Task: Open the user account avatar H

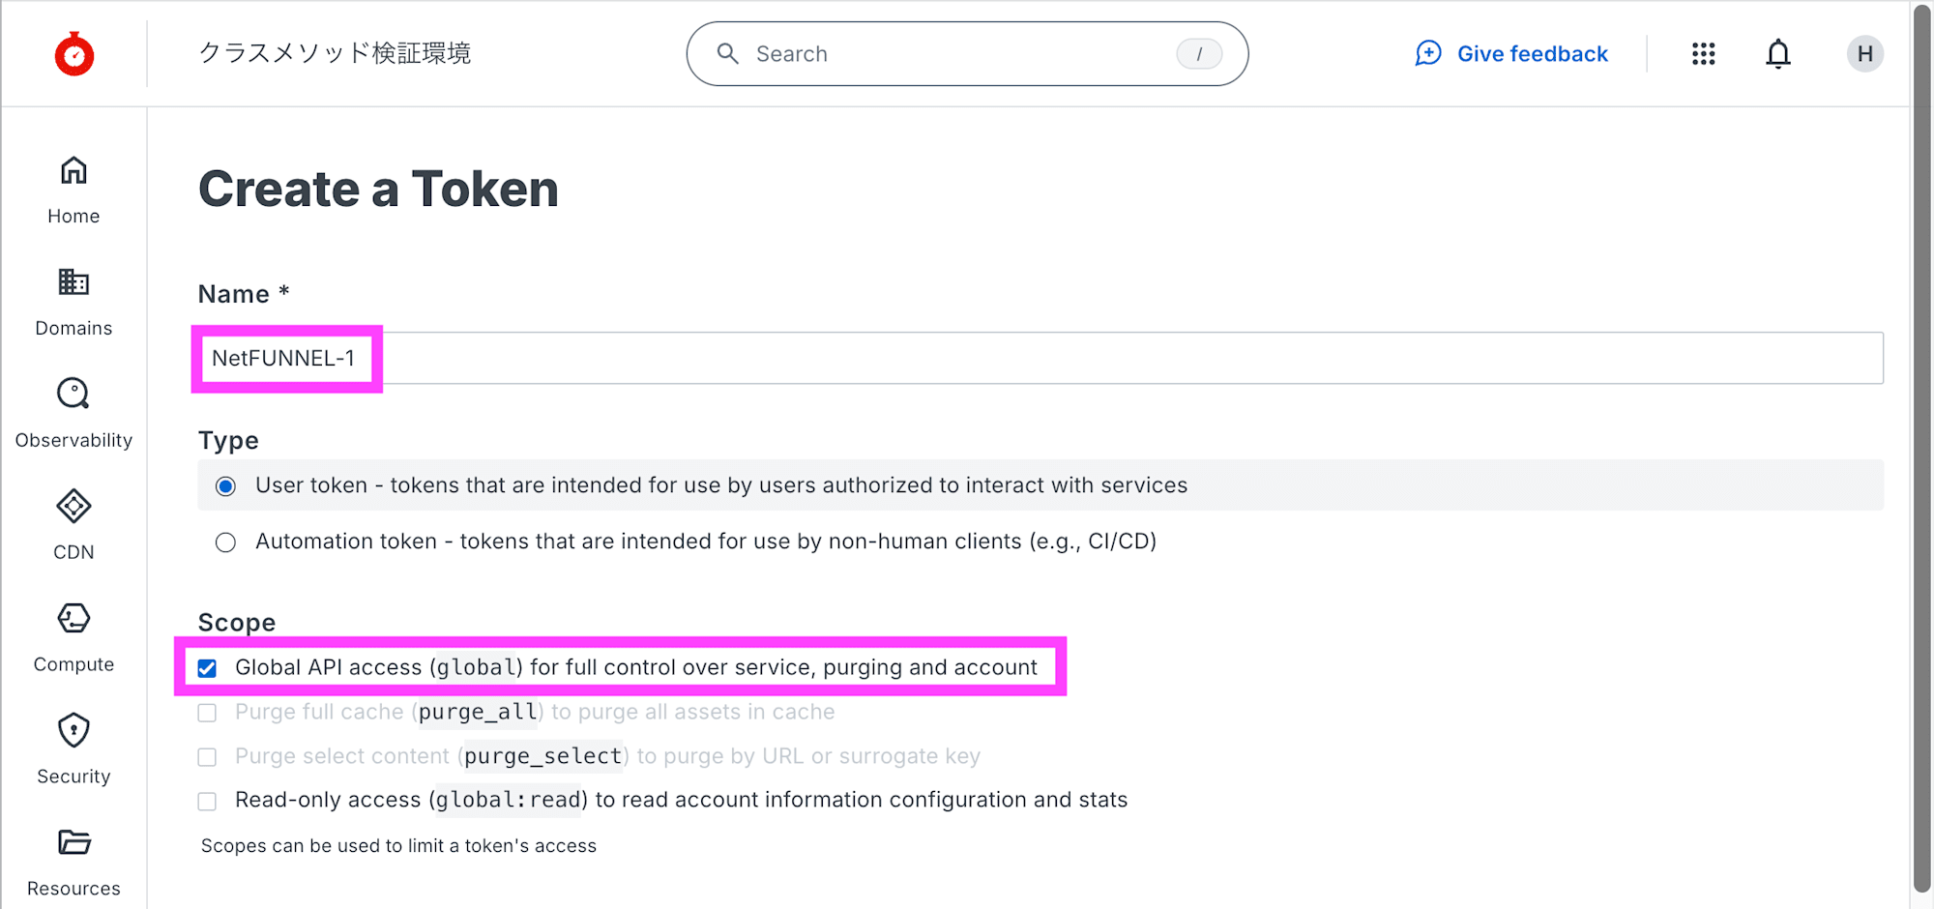Action: pos(1864,54)
